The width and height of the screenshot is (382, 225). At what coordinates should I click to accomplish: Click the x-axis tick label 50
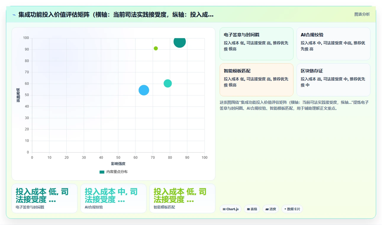pos(118,158)
